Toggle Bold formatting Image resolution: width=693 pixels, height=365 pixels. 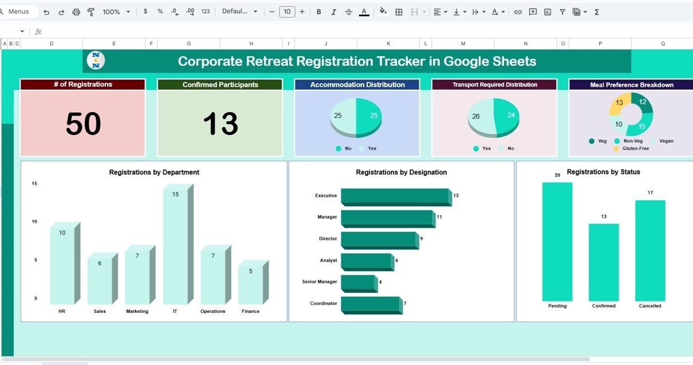click(319, 12)
